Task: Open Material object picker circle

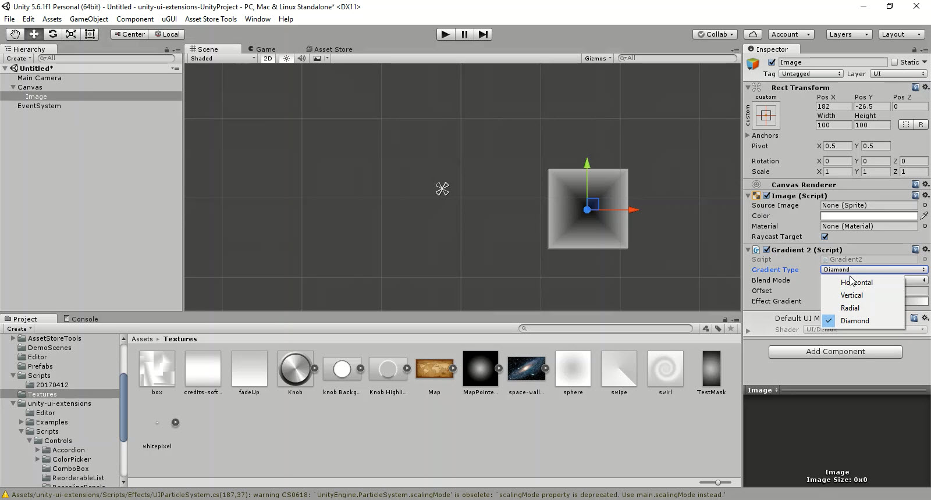Action: point(925,226)
